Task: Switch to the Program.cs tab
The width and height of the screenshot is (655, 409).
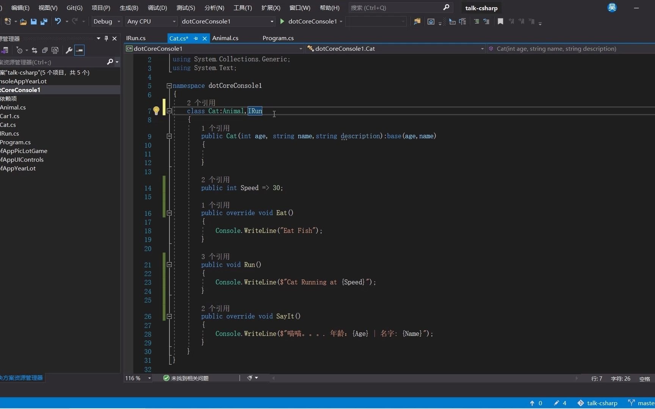Action: (x=278, y=38)
